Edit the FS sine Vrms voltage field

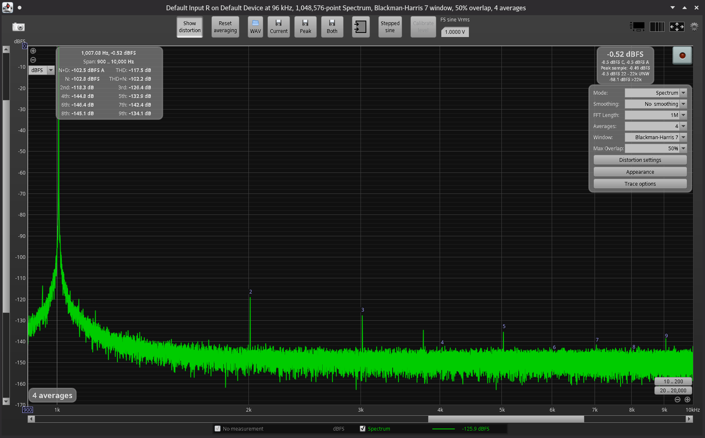tap(455, 32)
